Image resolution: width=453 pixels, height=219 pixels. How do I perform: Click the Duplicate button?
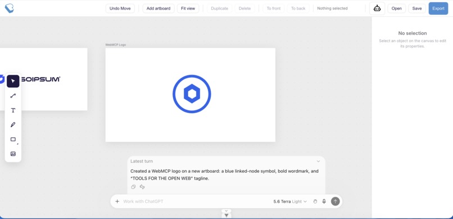click(219, 8)
